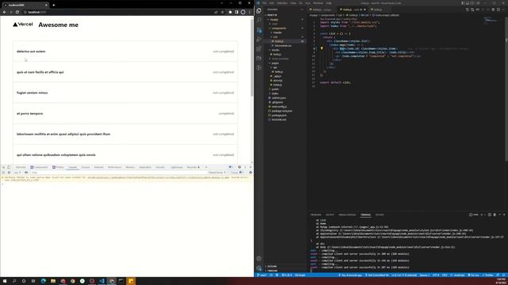Click the 'delectus aut autem' todo row
Viewport: 508px width, 285px height.
(x=125, y=51)
